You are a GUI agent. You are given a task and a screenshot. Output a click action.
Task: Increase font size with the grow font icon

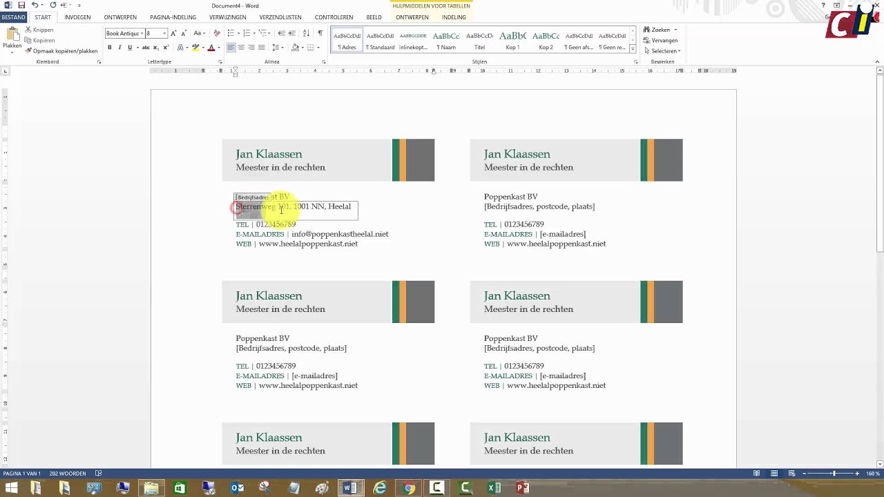click(x=173, y=33)
